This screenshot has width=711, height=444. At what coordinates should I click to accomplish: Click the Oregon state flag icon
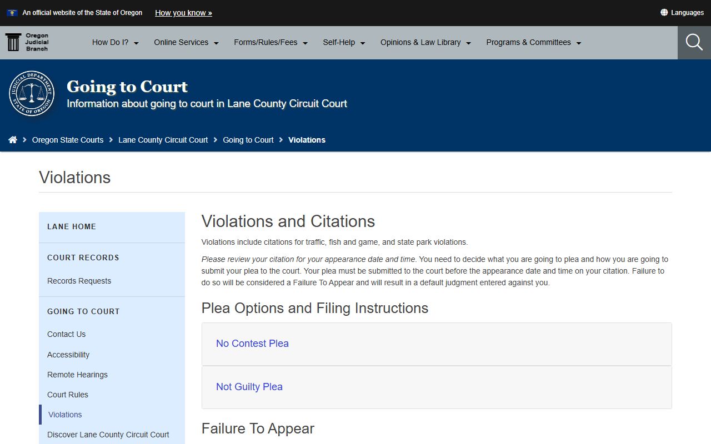(12, 13)
